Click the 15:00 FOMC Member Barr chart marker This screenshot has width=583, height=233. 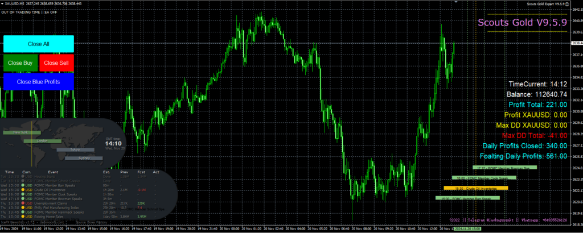pyautogui.click(x=467, y=198)
